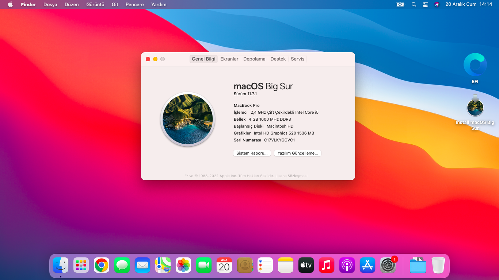Screen dimensions: 499x280
Task: Open the Music app icon
Action: coord(327,265)
